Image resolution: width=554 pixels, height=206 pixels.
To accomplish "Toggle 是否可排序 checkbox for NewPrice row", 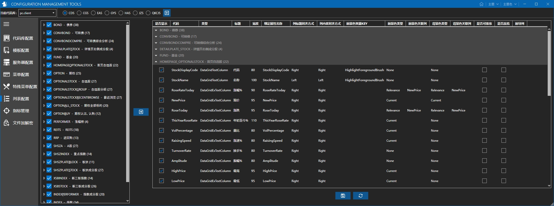I will point(484,100).
